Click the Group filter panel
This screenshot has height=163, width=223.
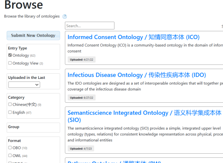[33, 127]
